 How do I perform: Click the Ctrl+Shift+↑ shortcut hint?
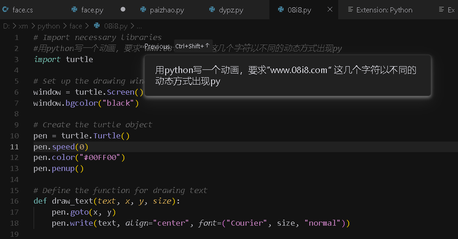click(x=192, y=46)
